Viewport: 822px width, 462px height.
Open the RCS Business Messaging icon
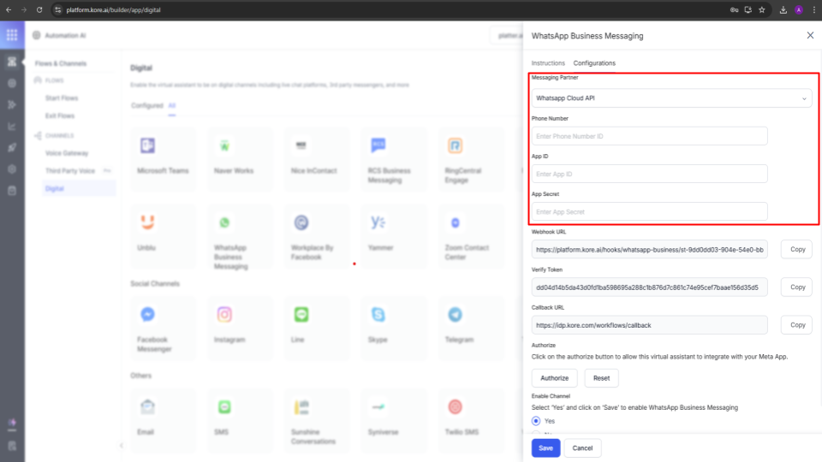pos(378,145)
